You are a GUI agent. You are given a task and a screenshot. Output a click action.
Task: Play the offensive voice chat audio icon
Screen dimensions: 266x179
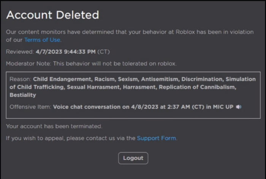[239, 107]
